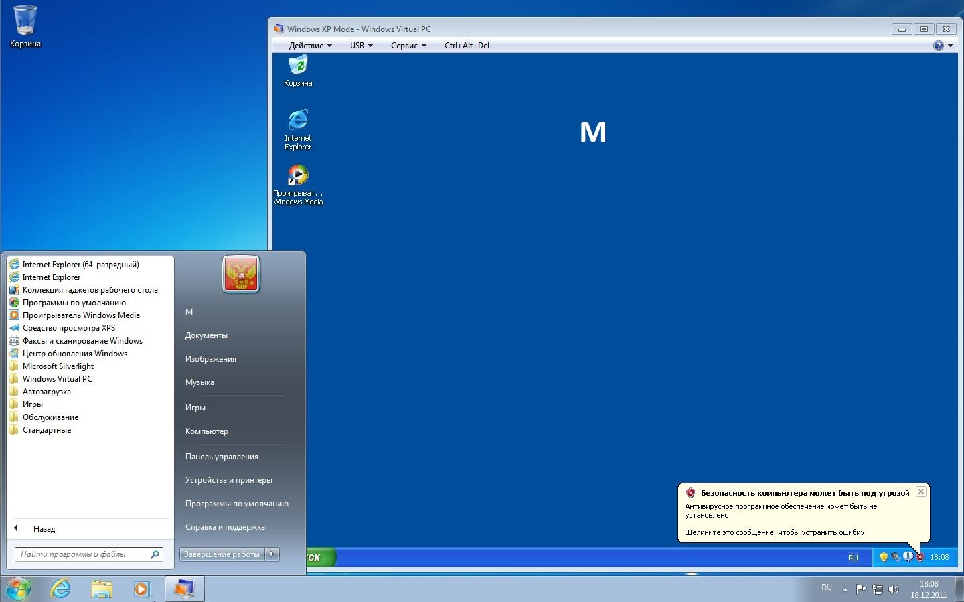The image size is (964, 602).
Task: Click the user account picture with coat of arms
Action: pos(241,275)
